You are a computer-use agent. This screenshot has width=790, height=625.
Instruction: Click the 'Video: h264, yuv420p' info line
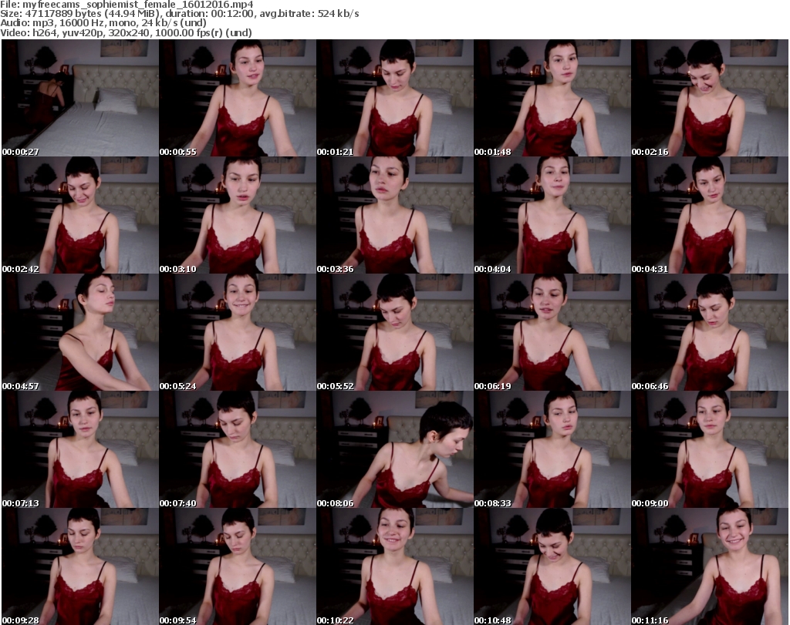click(126, 32)
